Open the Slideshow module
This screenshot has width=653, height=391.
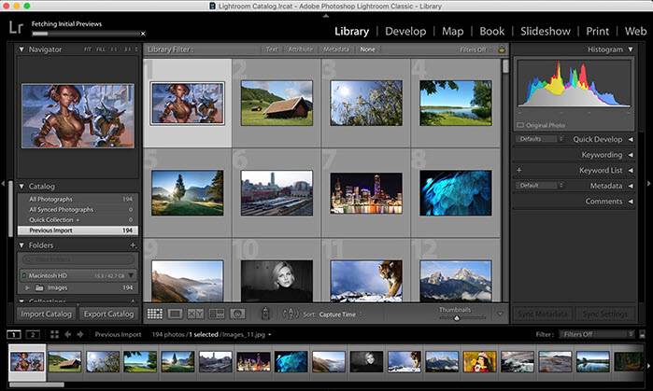pyautogui.click(x=546, y=31)
